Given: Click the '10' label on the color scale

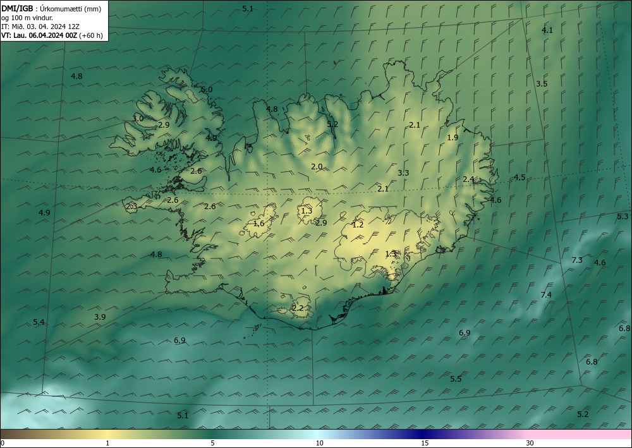Looking at the screenshot, I should (x=319, y=444).
